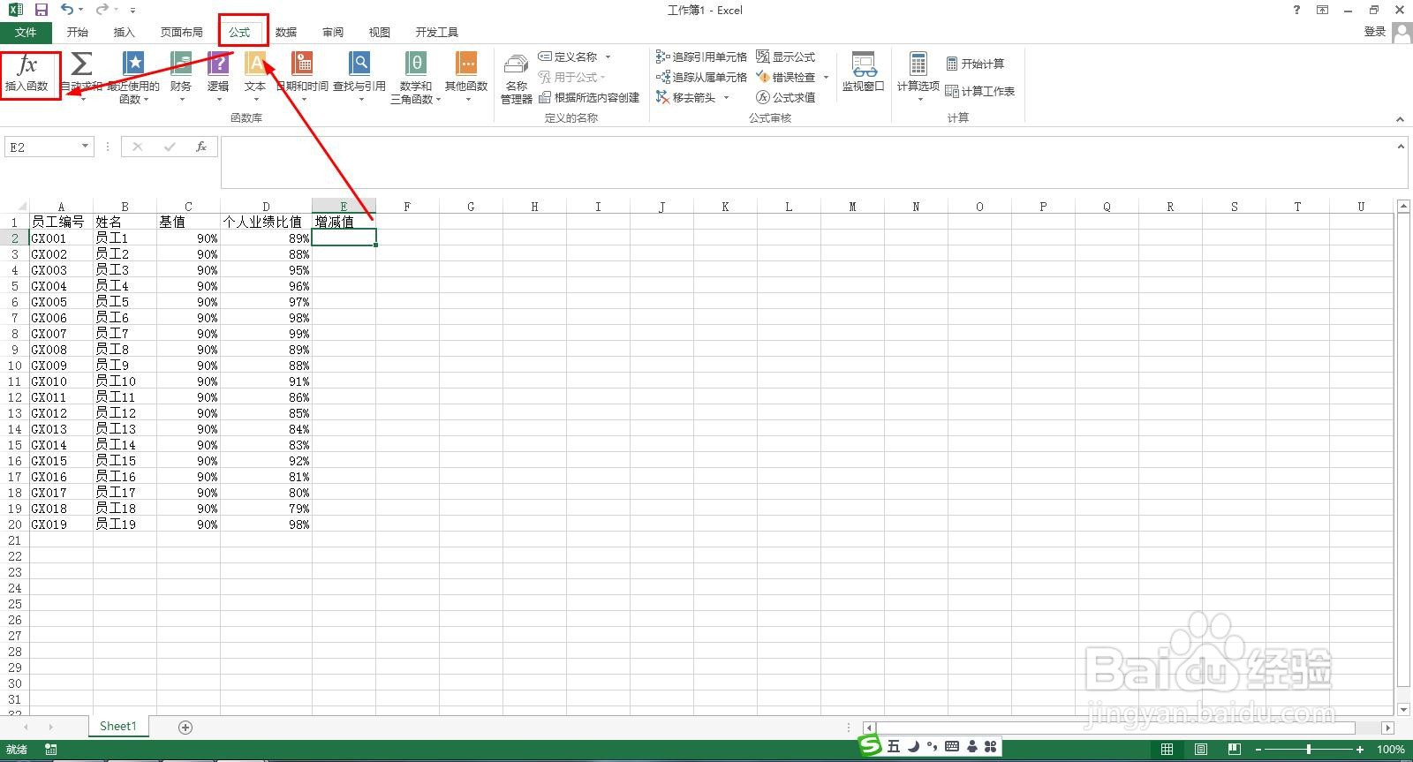Switch to Normal view in status bar
Screen dimensions: 1413x762
(x=1167, y=749)
